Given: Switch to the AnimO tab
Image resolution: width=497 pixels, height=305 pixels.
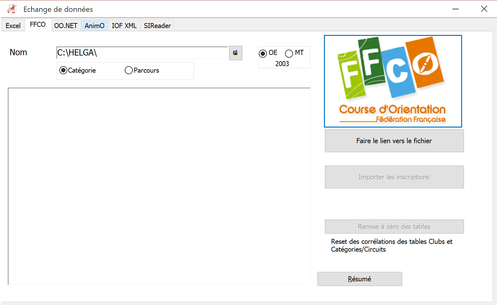Looking at the screenshot, I should click(94, 26).
